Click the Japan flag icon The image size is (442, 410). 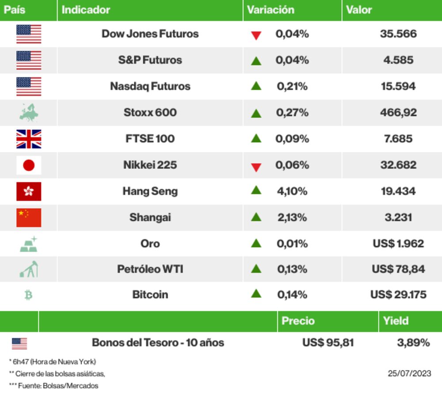[29, 165]
